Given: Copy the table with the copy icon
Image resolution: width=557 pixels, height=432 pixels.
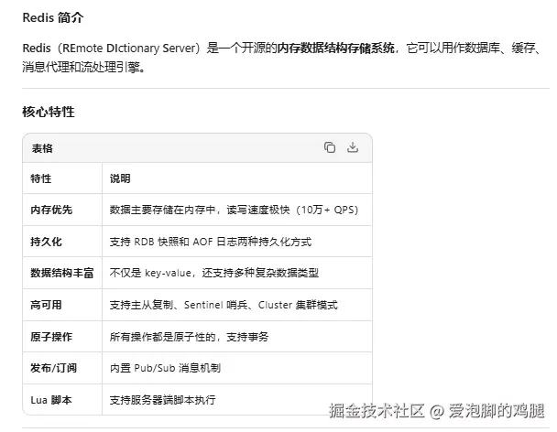Looking at the screenshot, I should tap(330, 147).
